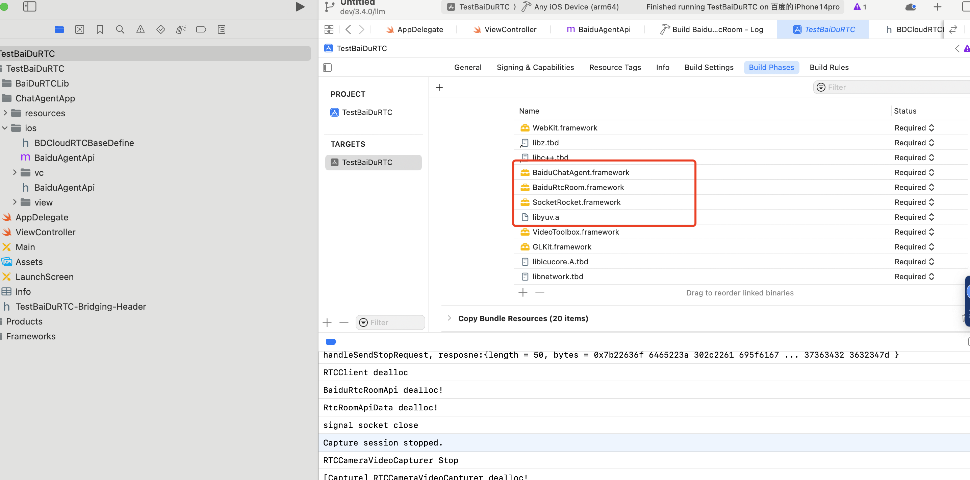Go back with the editor back arrow

348,29
